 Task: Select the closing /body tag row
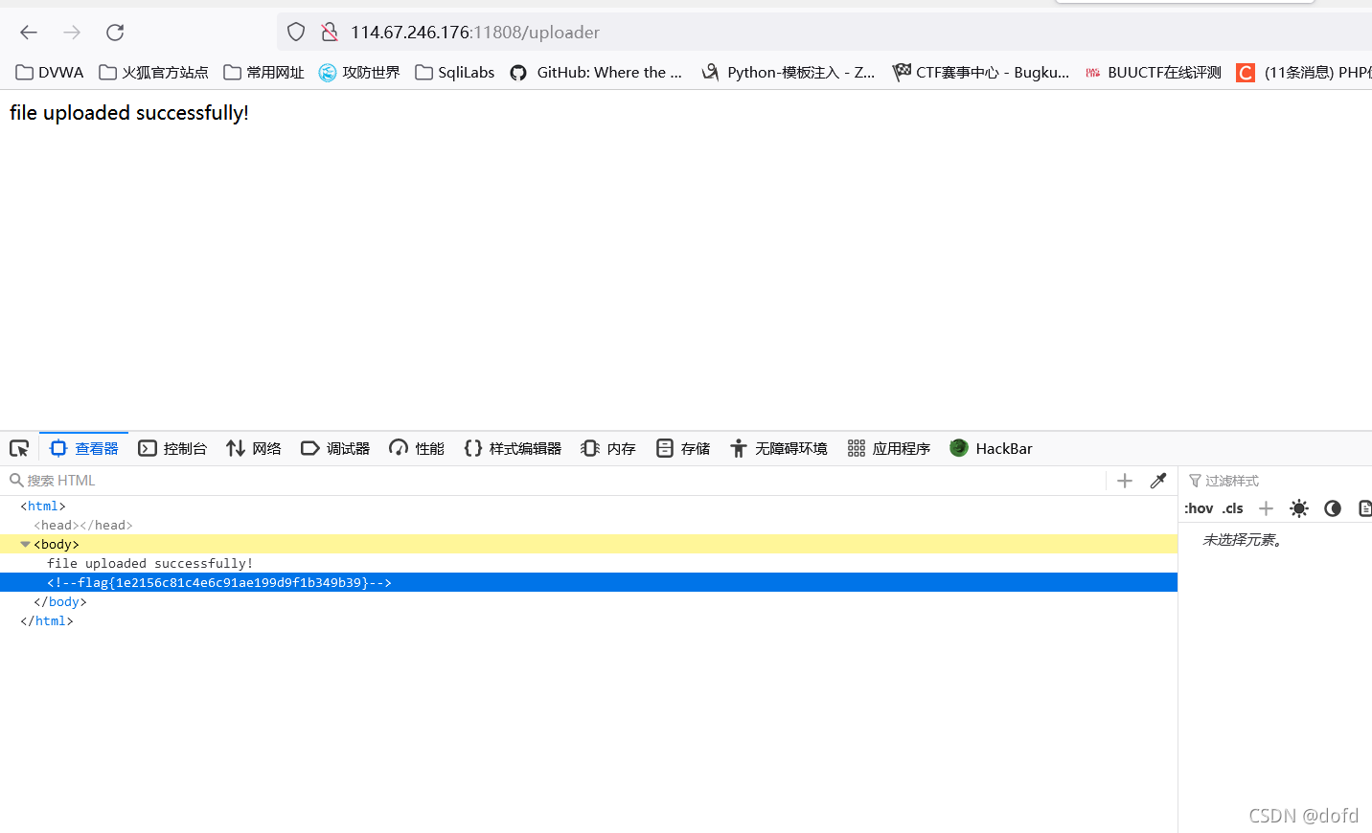tap(588, 601)
